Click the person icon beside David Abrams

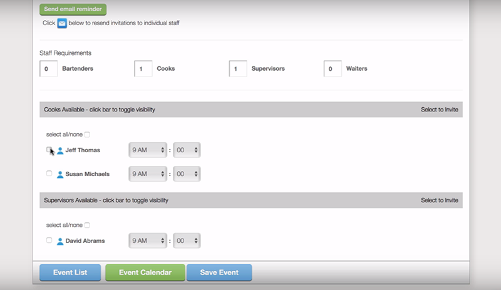[60, 241]
